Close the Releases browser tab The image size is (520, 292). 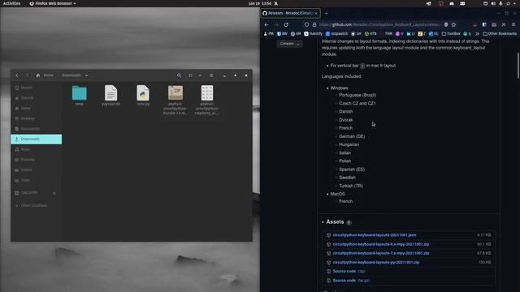click(316, 13)
